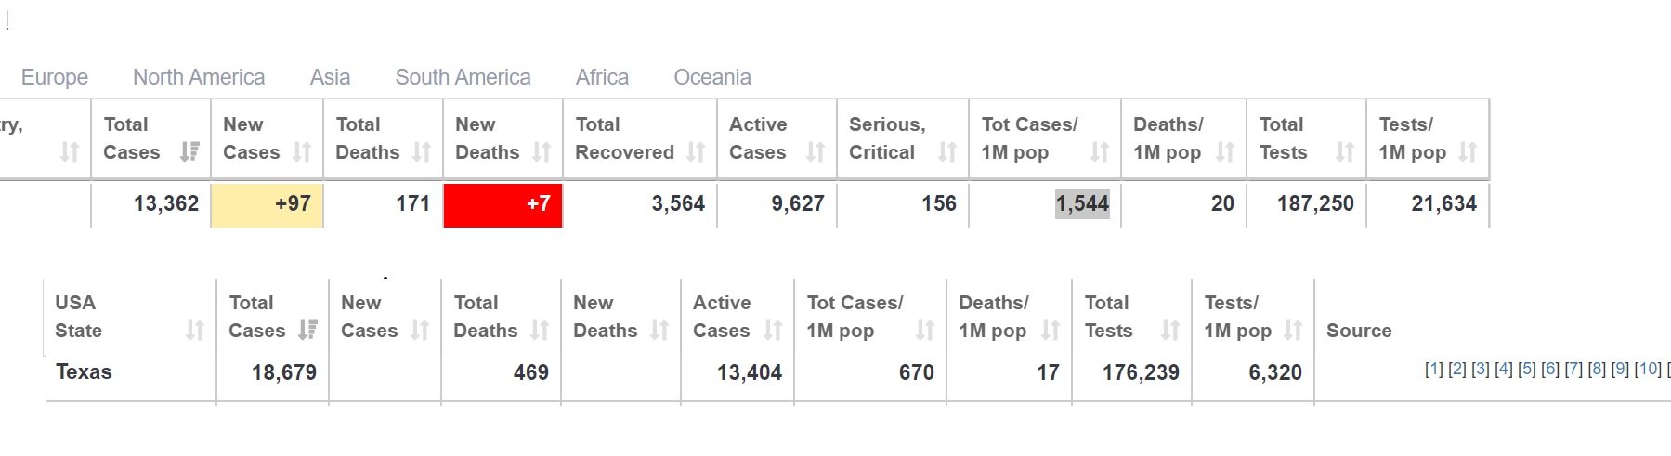This screenshot has width=1671, height=456.
Task: Click the red +7 new deaths cell
Action: [x=503, y=204]
